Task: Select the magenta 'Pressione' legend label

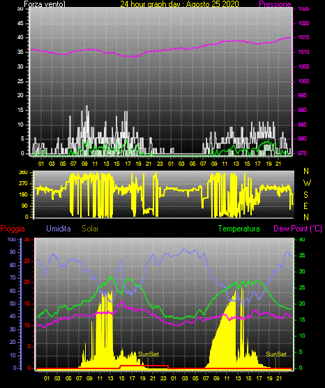Action: coord(275,4)
